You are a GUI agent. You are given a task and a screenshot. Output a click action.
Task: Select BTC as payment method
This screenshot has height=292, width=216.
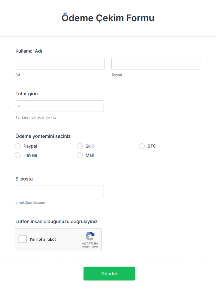(x=142, y=146)
